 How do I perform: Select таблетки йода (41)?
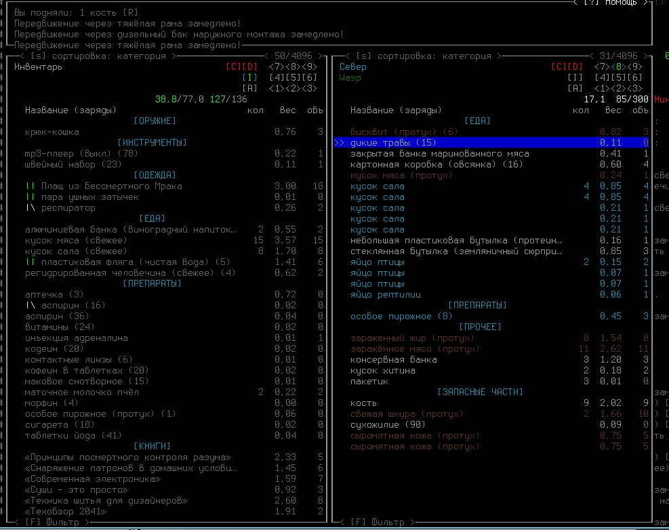(x=174, y=436)
